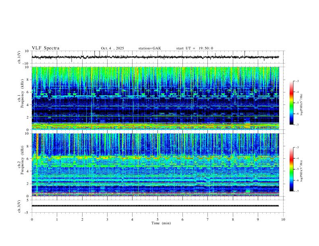This screenshot has width=319, height=246.
Task: Click the "station=GAK" label
Action: [149, 48]
